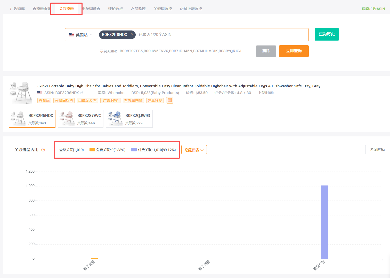Click the 销量预测 tag link
Screen dimensions: 390x278
click(155, 101)
